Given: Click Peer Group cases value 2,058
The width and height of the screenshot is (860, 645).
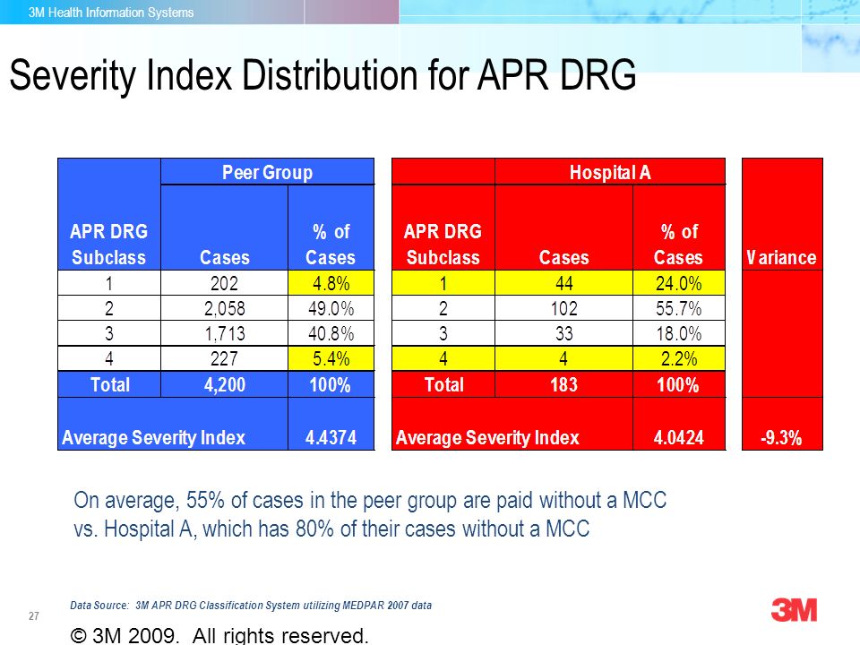Looking at the screenshot, I should point(224,308).
